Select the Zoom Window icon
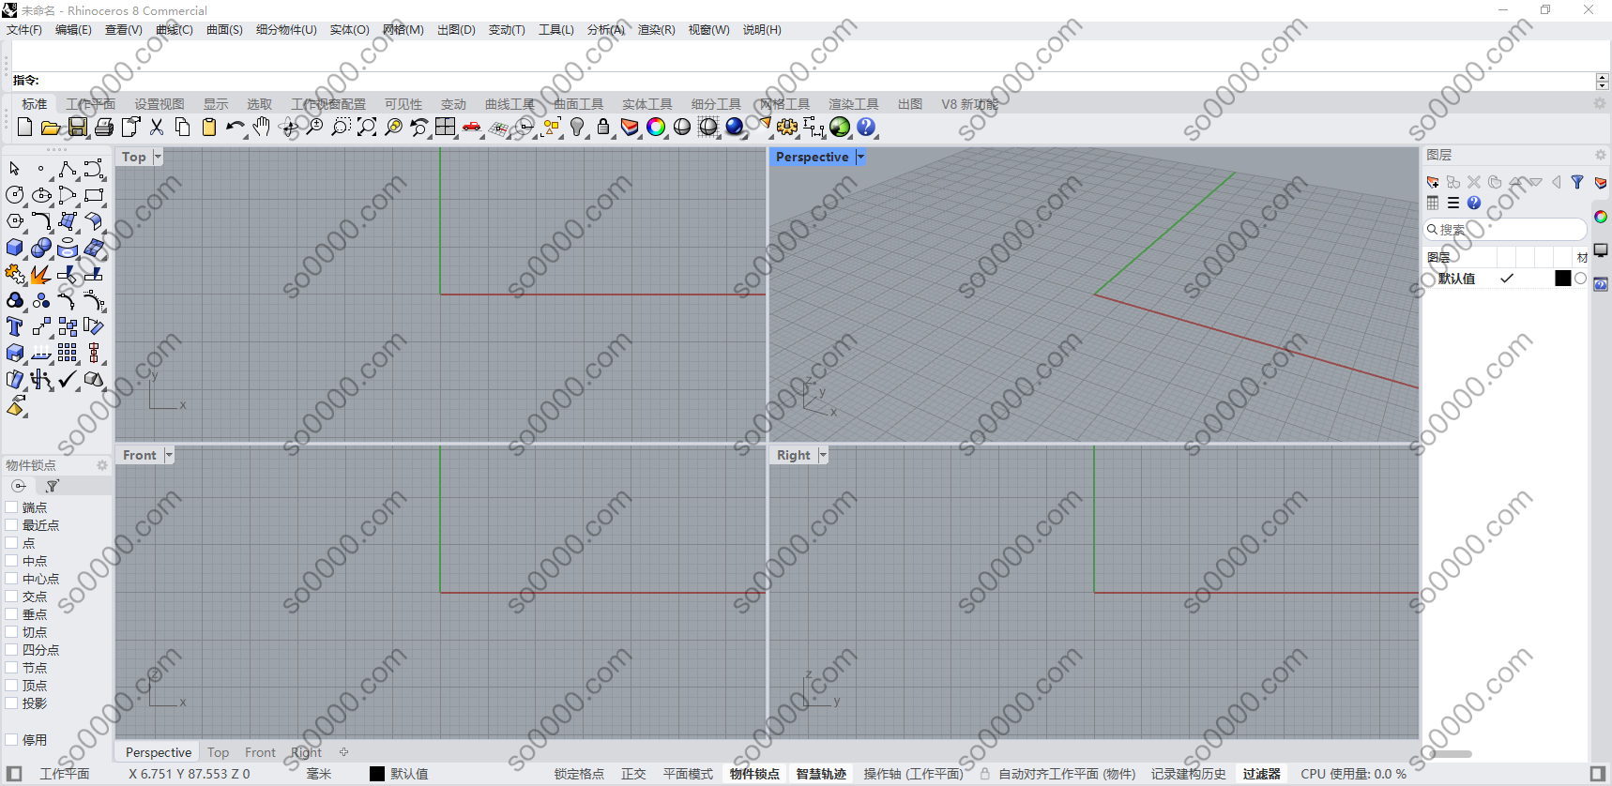 coord(341,127)
